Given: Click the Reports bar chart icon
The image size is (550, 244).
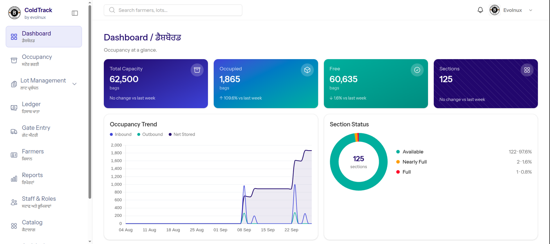Looking at the screenshot, I should 14,179.
